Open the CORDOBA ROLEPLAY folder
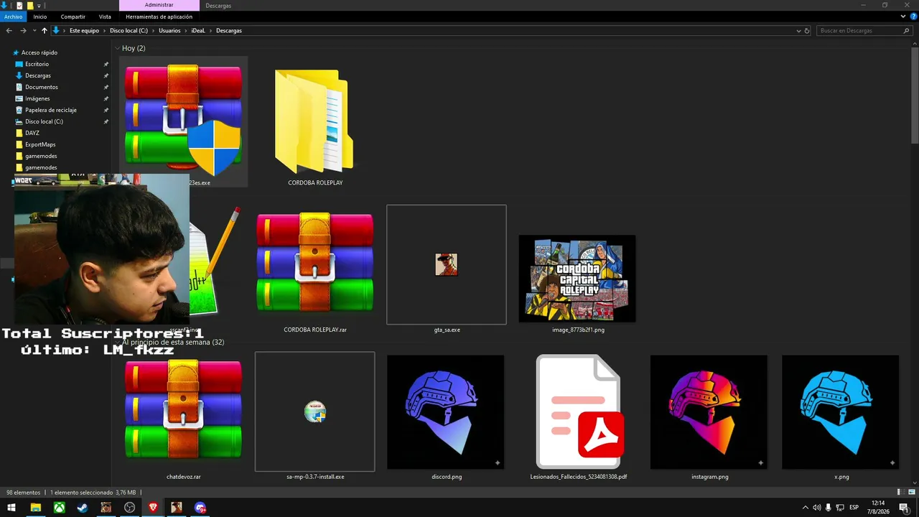The image size is (919, 517). [x=314, y=127]
